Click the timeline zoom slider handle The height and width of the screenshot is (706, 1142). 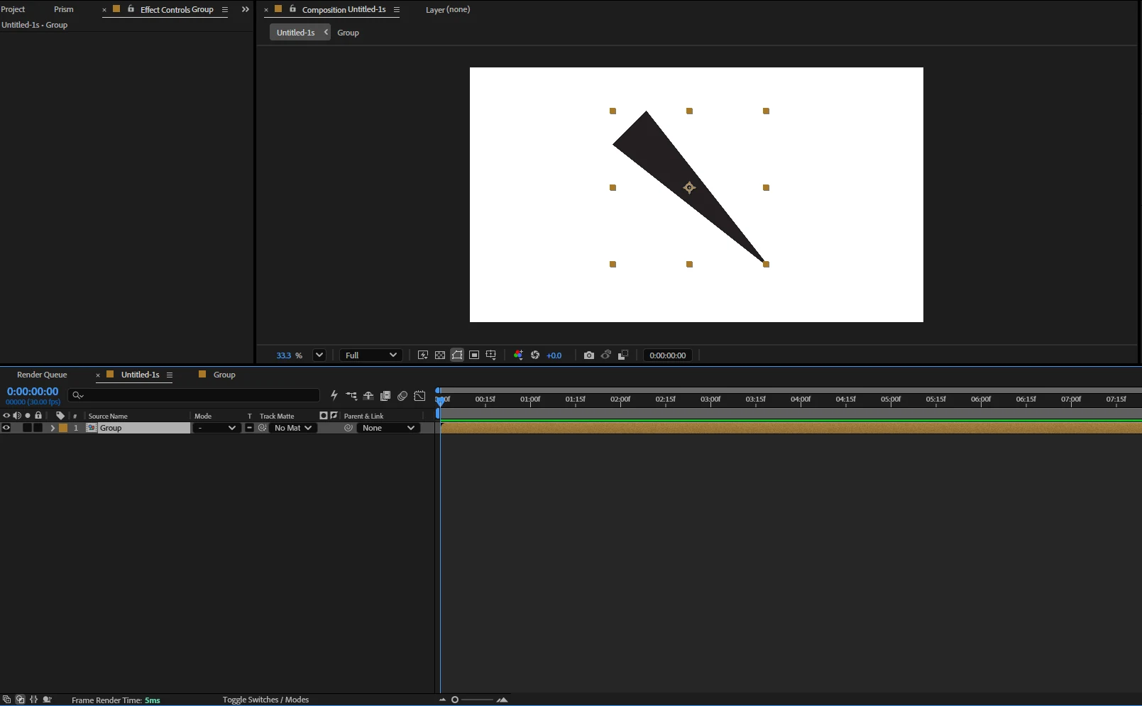[455, 700]
